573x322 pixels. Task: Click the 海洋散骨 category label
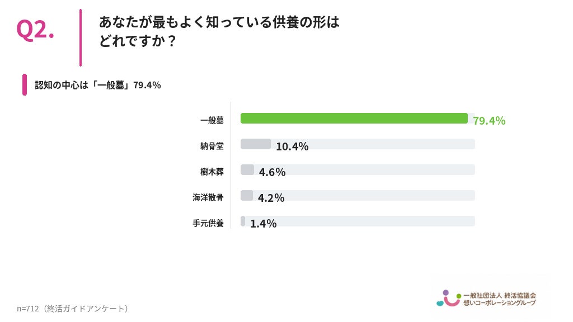208,197
